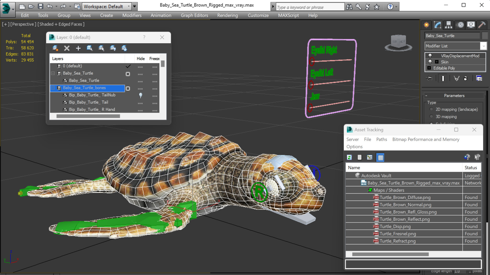The height and width of the screenshot is (275, 490).
Task: Click the Highlight Selected Objects' Layers icon
Action: (x=101, y=48)
